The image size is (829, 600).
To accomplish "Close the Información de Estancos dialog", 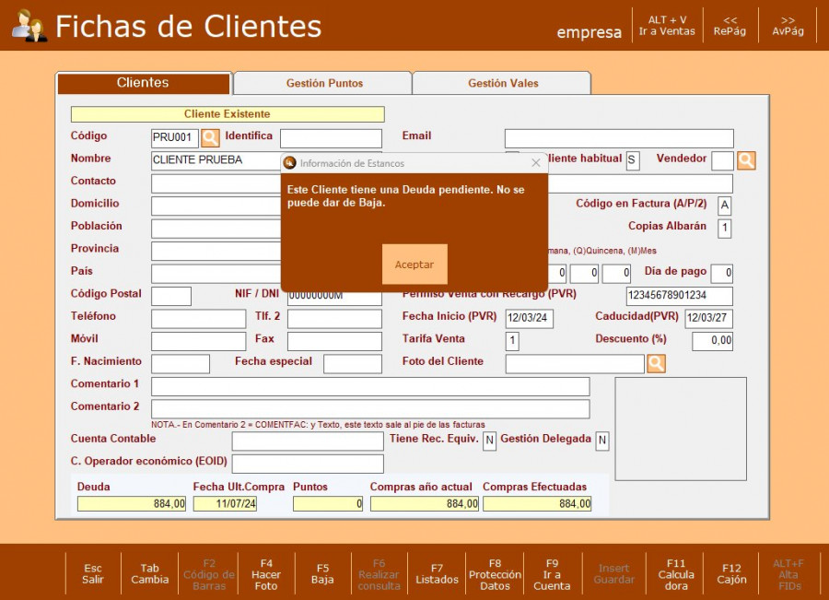I will click(x=536, y=163).
